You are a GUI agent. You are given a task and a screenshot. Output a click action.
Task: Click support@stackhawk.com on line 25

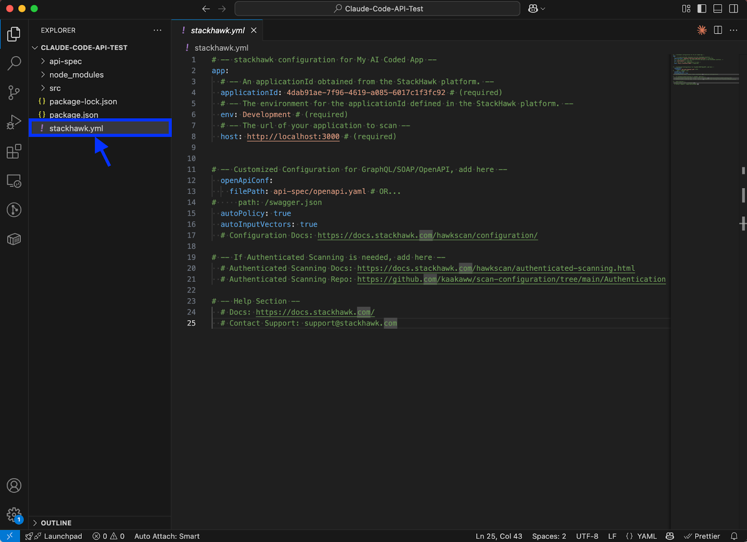pyautogui.click(x=351, y=323)
